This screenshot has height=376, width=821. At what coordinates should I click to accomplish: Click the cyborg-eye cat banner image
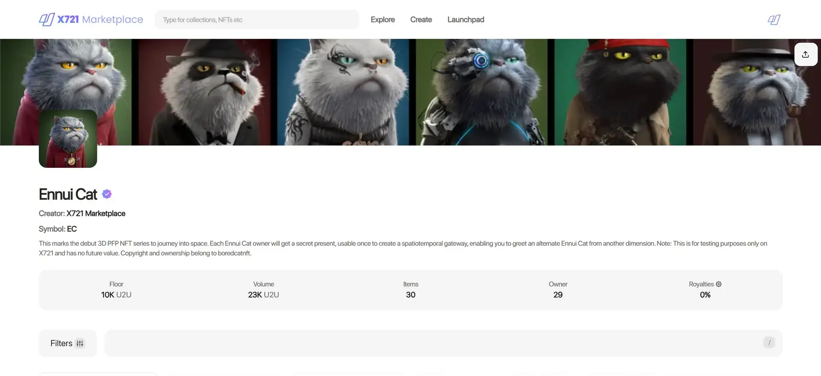pos(481,92)
